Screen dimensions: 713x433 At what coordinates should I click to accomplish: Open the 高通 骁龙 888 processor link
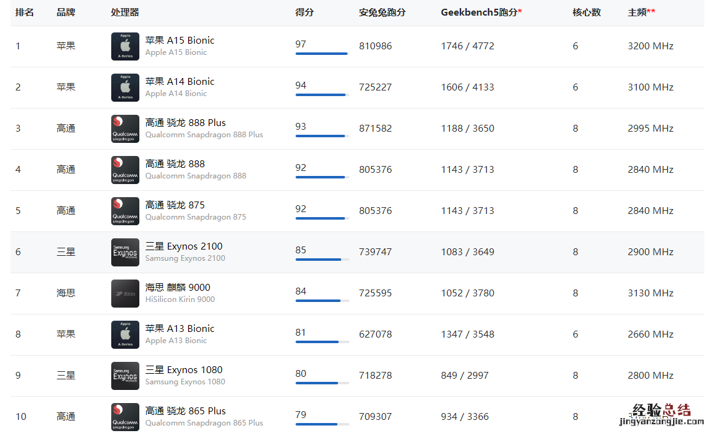click(x=175, y=164)
